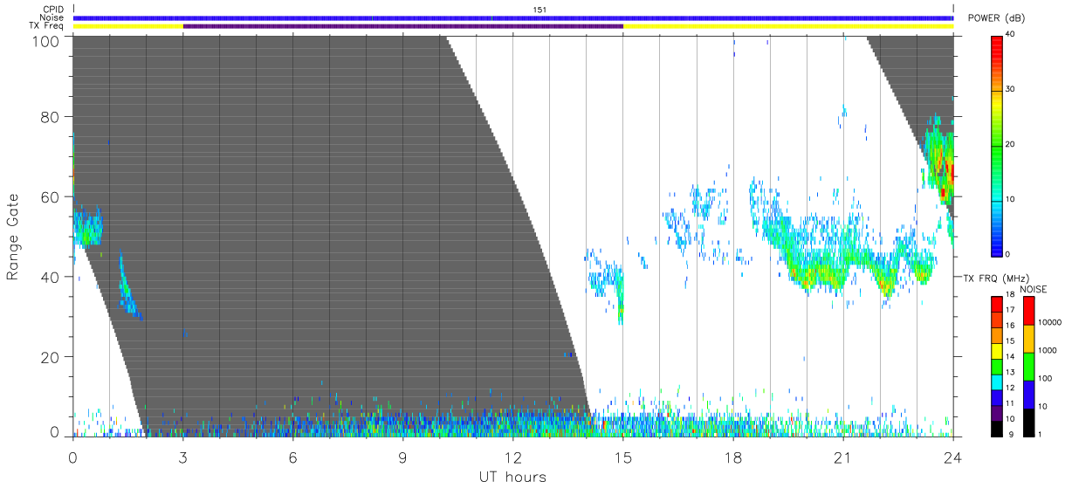Click noise scale label 100

coord(1046,378)
